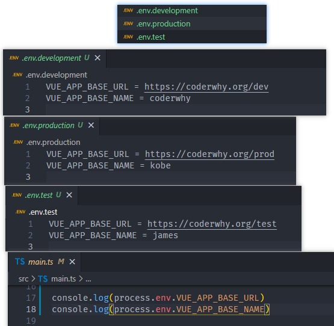
Task: Open the https://coderwhy.org/dev link
Action: point(206,87)
